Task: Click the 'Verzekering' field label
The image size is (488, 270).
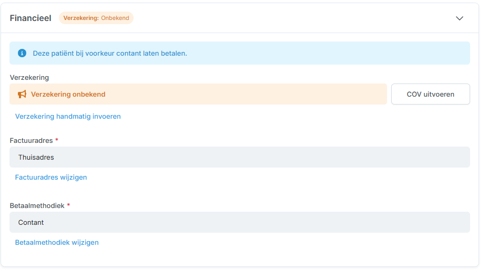Action: point(29,77)
